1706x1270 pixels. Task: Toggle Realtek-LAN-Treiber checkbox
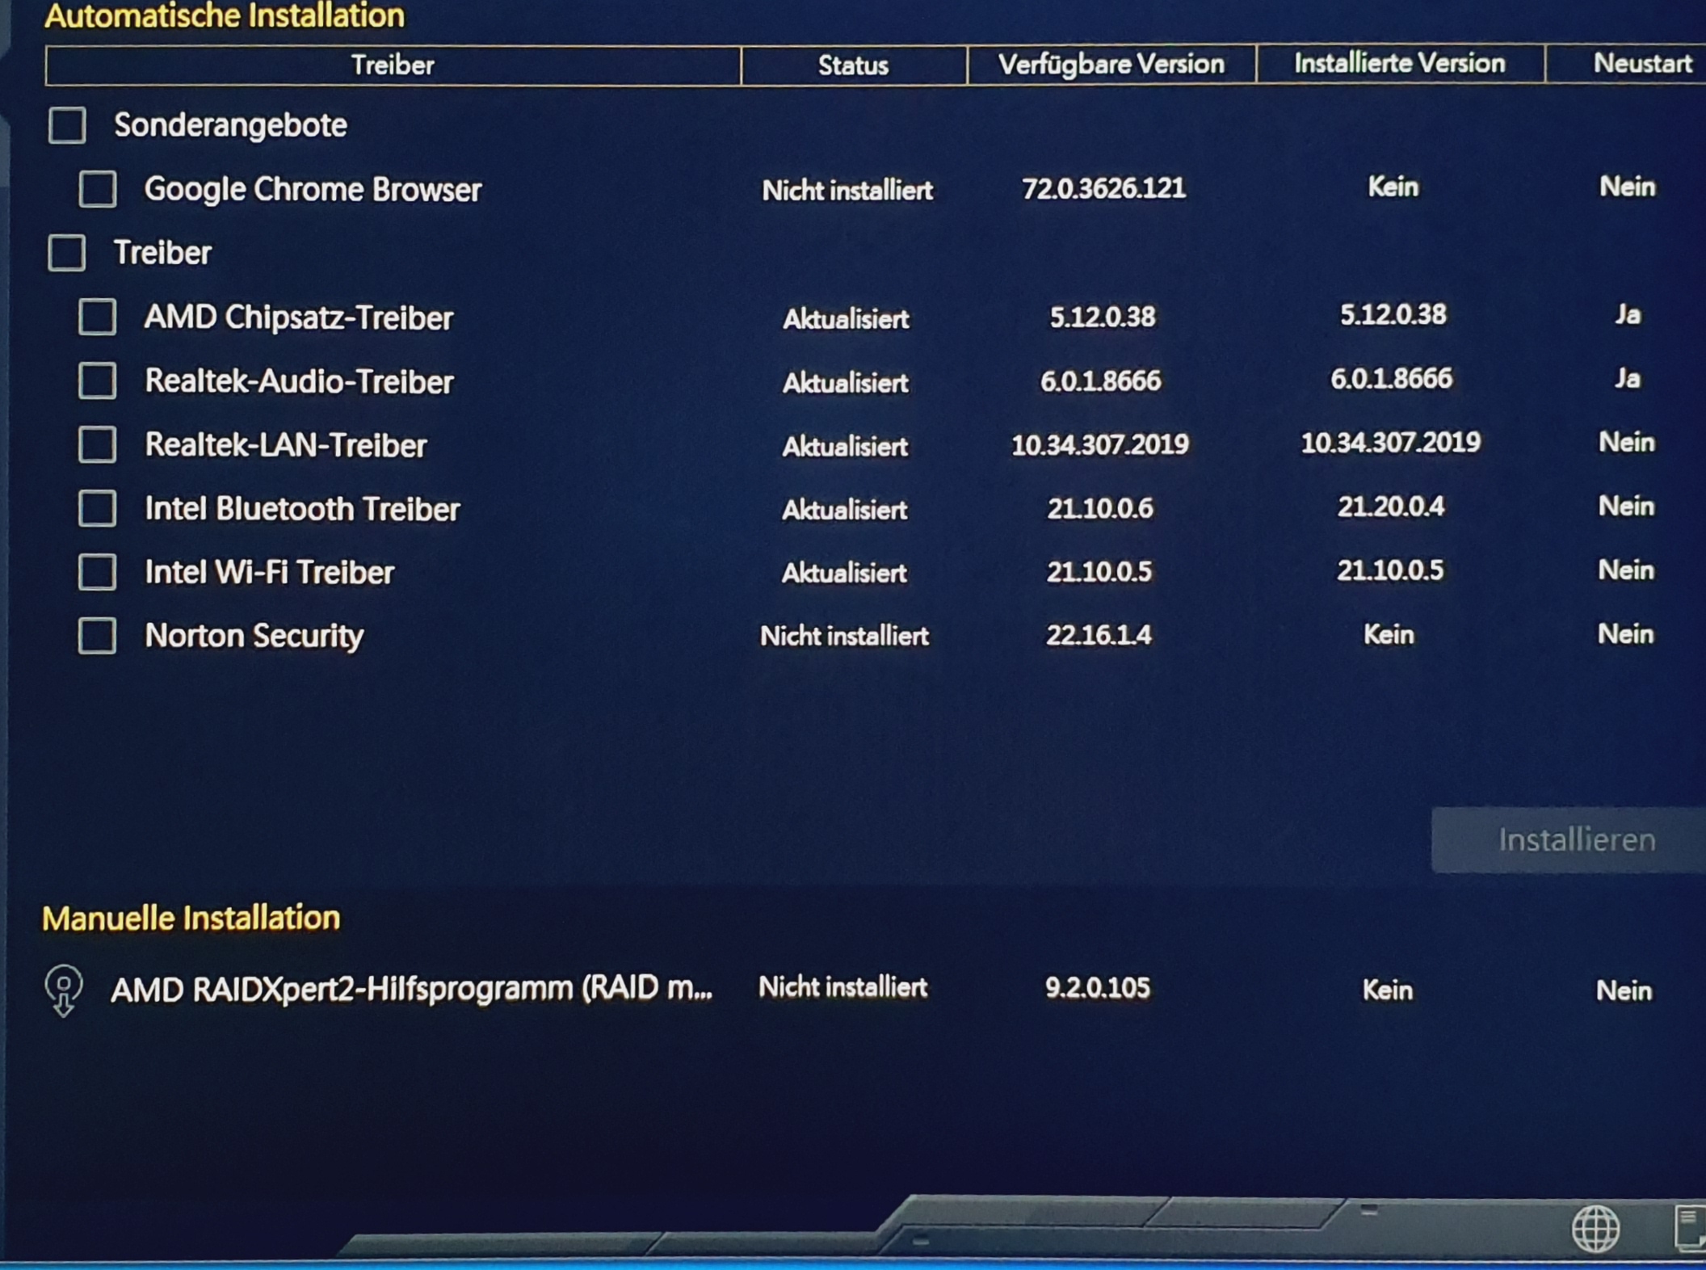(x=98, y=444)
